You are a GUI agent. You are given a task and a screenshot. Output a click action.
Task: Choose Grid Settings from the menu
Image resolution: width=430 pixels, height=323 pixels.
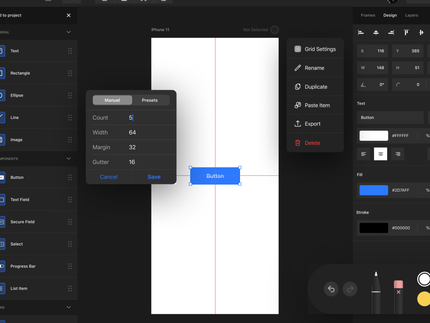coord(315,49)
